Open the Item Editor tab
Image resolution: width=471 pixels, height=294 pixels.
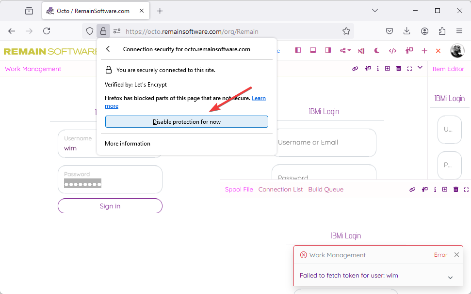coord(449,69)
